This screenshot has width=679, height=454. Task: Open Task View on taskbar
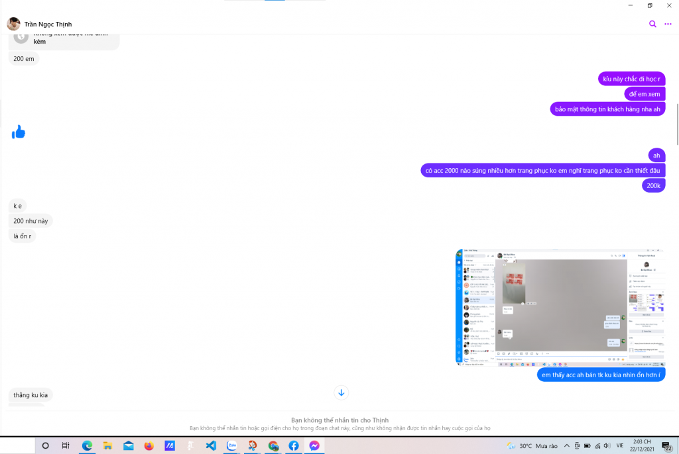[66, 445]
